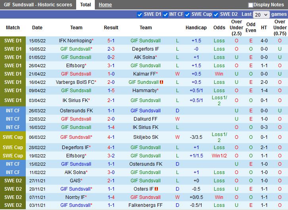Screen dimensions: 288x210
Task: Open Skiljebo SK team link
Action: tap(146, 137)
